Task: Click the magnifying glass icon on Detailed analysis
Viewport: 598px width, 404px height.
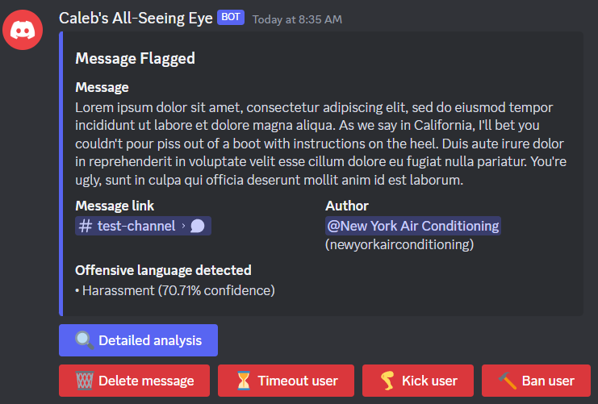Action: (x=85, y=340)
